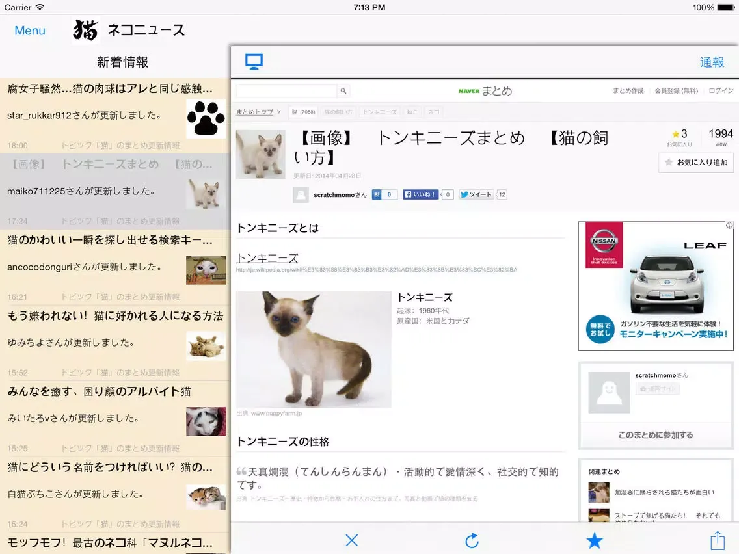Tap the cat kanji app logo

coord(86,31)
